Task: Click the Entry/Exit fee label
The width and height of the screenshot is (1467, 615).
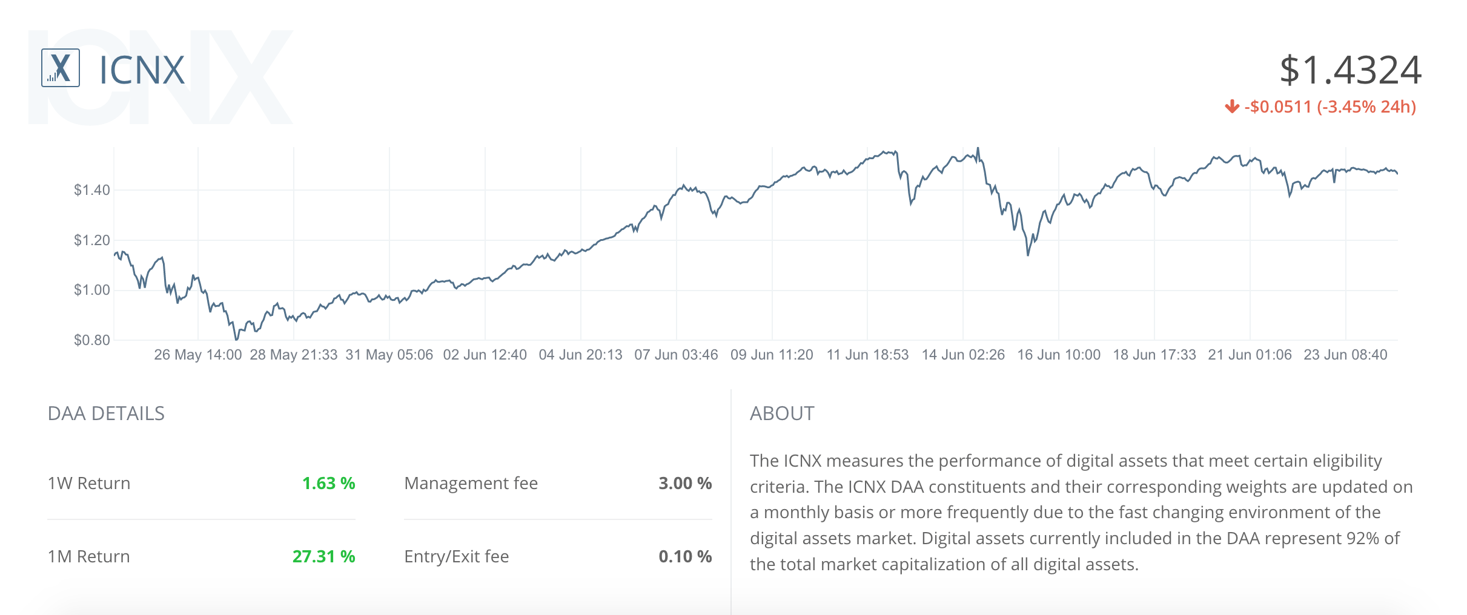Action: [x=456, y=556]
